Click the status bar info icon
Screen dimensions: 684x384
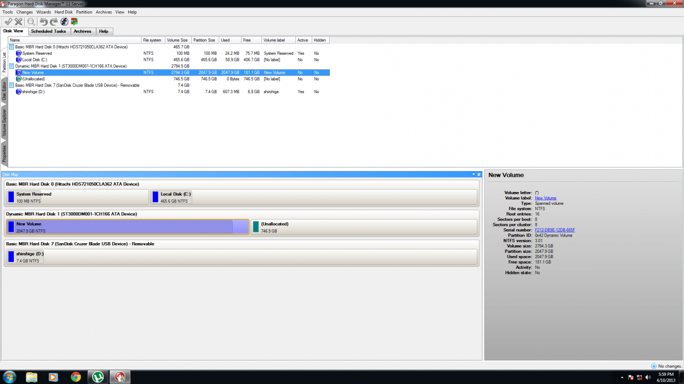pos(654,366)
